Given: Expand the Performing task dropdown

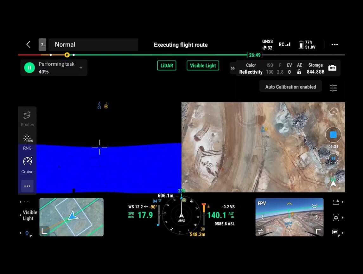Looking at the screenshot, I should [x=81, y=68].
